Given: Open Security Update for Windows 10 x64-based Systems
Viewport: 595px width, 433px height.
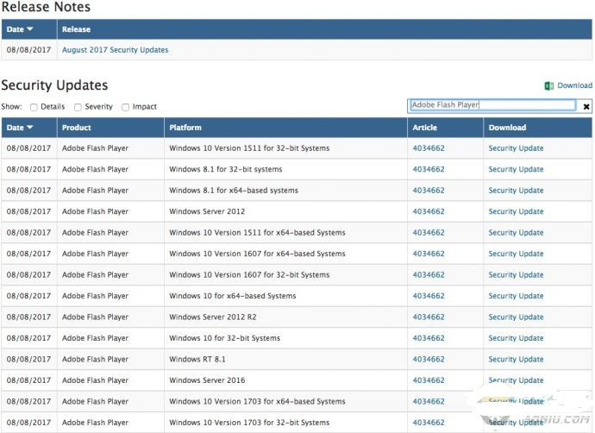Looking at the screenshot, I should [x=516, y=296].
